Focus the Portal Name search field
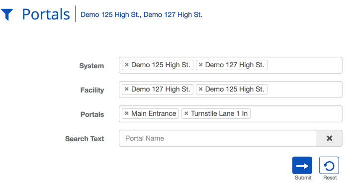This screenshot has height=191, width=356. [x=218, y=138]
